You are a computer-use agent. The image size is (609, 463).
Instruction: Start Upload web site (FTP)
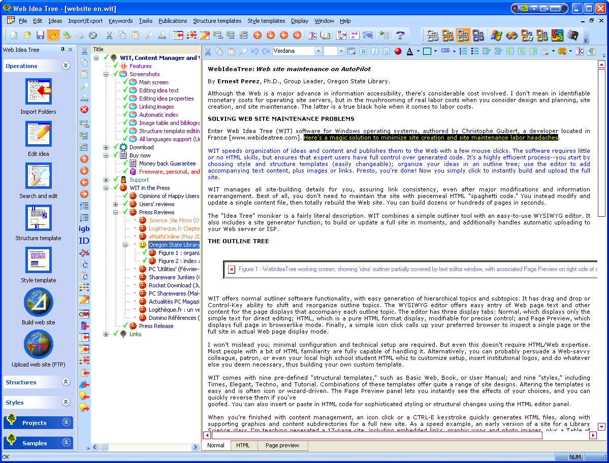point(38,344)
